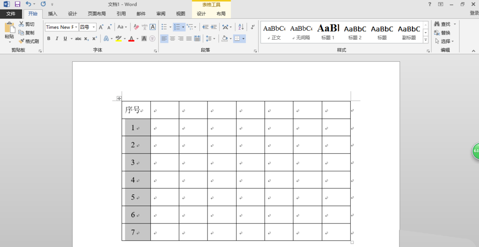Open table tools 布局 tab
The height and width of the screenshot is (247, 479).
tap(221, 14)
